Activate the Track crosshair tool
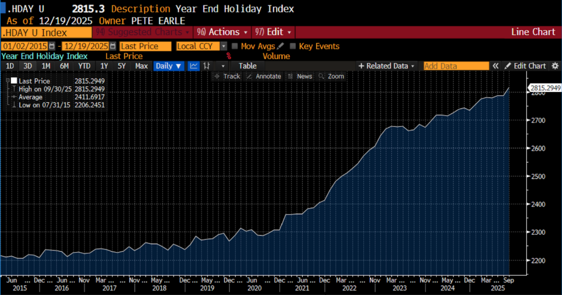The image size is (562, 295). pyautogui.click(x=227, y=76)
